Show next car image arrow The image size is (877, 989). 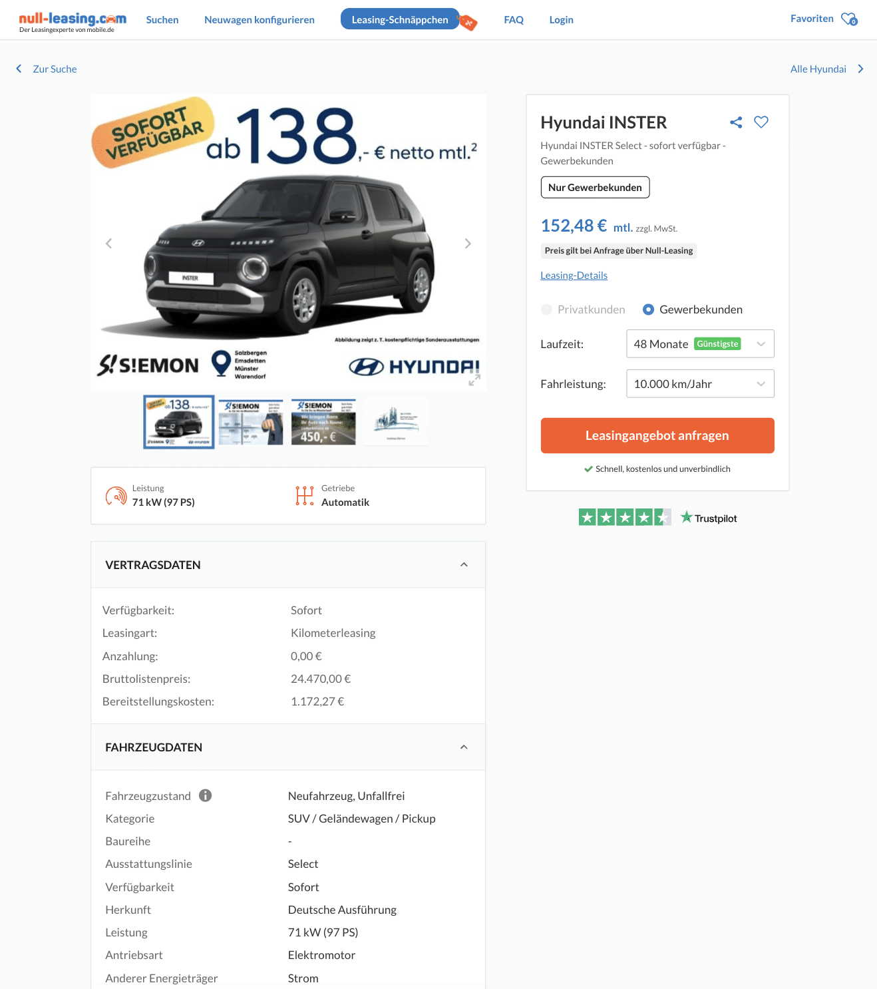[x=468, y=244]
